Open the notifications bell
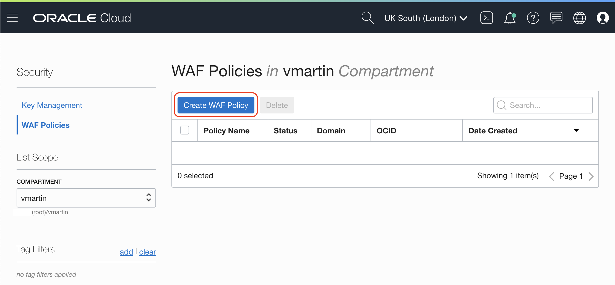615x285 pixels. (510, 18)
